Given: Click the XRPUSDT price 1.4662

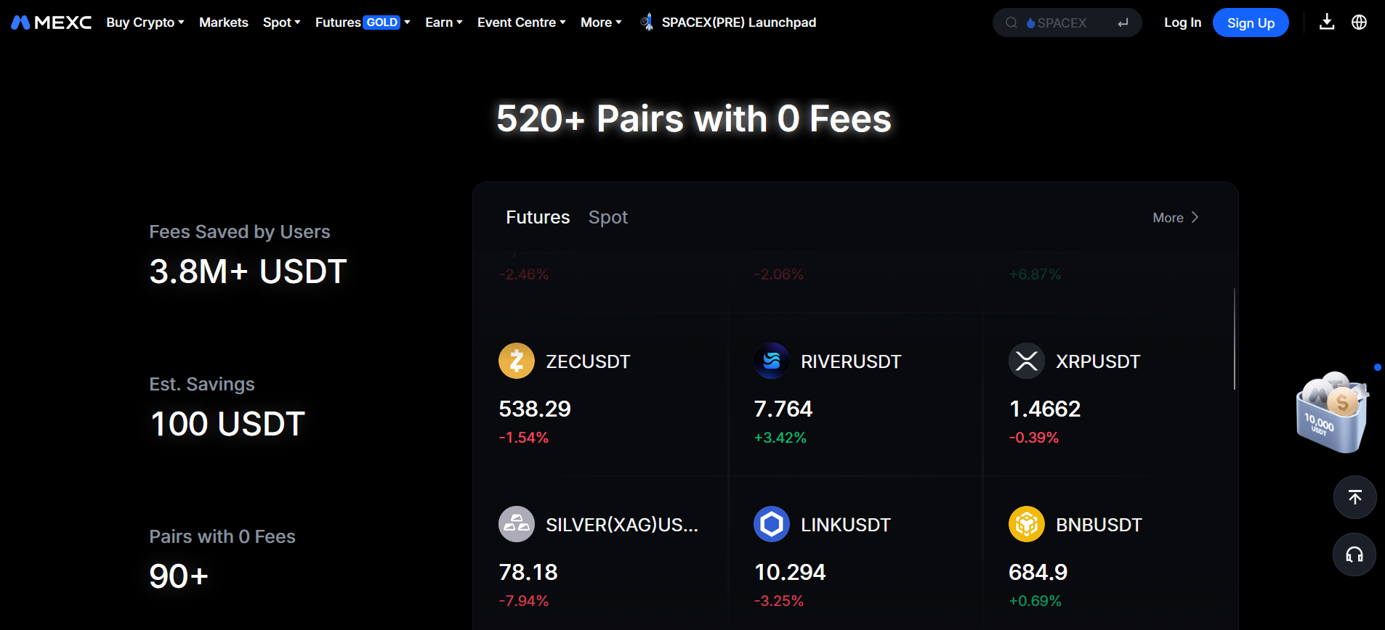Looking at the screenshot, I should pyautogui.click(x=1045, y=409).
